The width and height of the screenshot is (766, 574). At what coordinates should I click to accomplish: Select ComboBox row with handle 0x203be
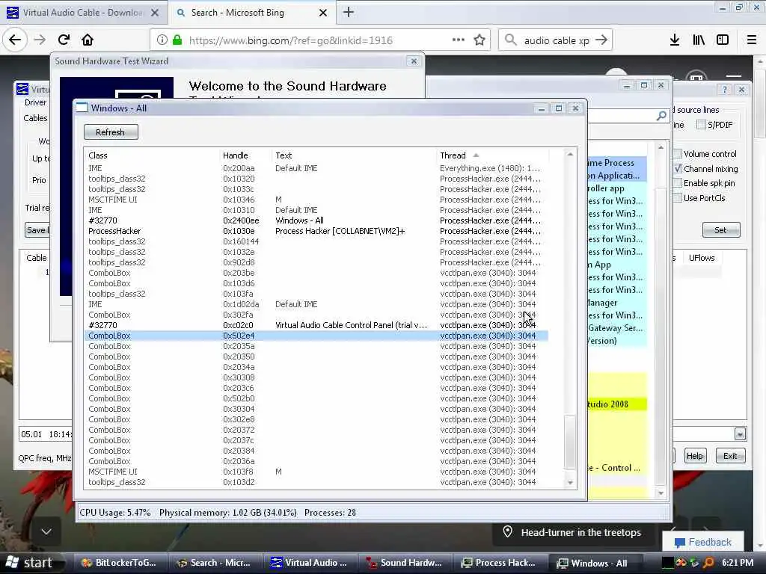click(316, 273)
